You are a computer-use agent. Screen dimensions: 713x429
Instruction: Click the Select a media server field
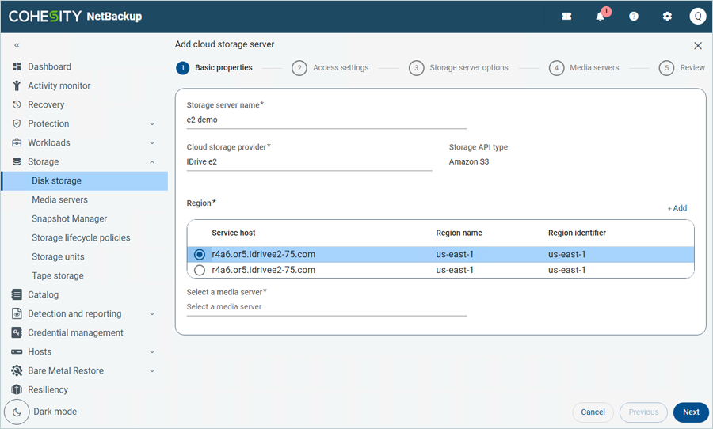coord(326,307)
